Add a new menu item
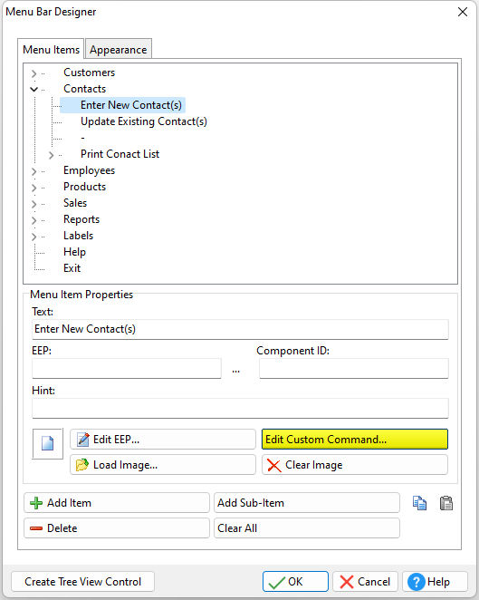 click(117, 502)
